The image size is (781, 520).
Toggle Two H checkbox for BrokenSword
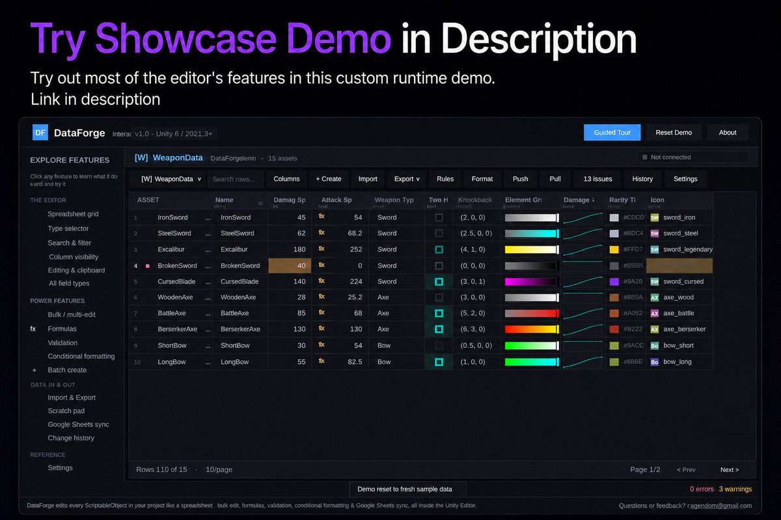[x=439, y=266]
